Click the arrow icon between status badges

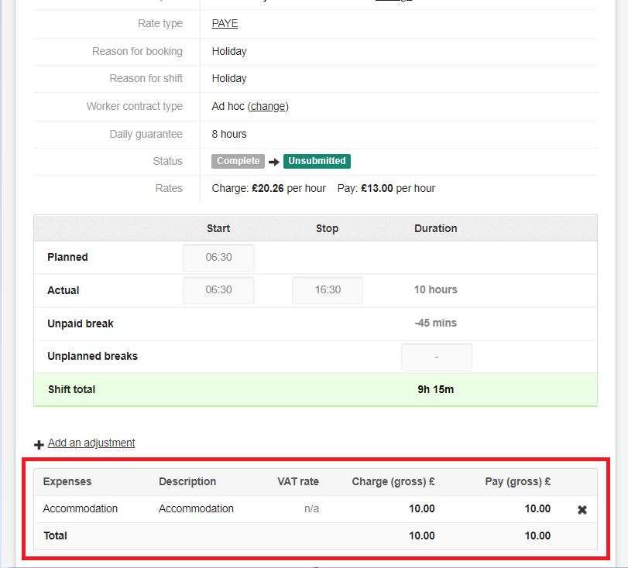coord(273,162)
